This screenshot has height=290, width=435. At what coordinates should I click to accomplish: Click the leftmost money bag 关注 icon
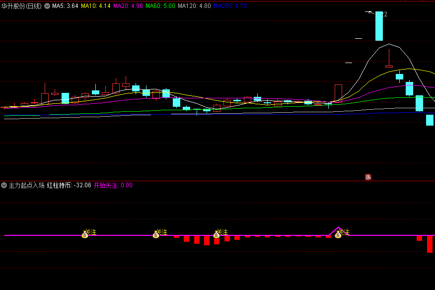click(85, 234)
